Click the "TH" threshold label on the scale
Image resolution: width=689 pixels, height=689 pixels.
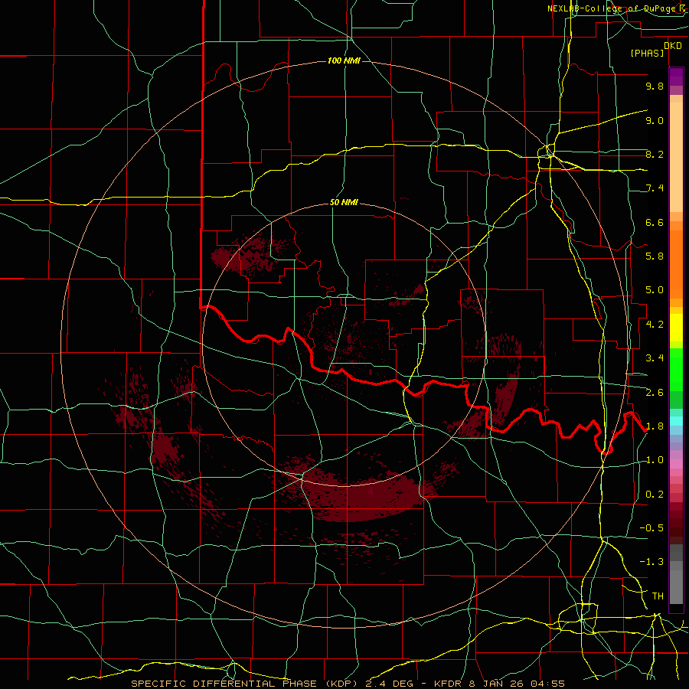[658, 596]
